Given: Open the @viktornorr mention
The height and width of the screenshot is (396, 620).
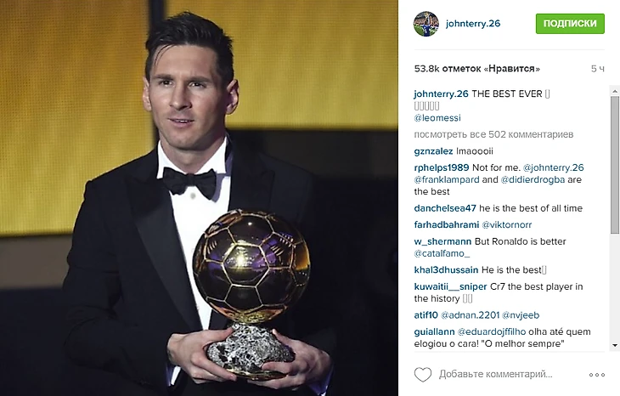Looking at the screenshot, I should click(x=506, y=224).
